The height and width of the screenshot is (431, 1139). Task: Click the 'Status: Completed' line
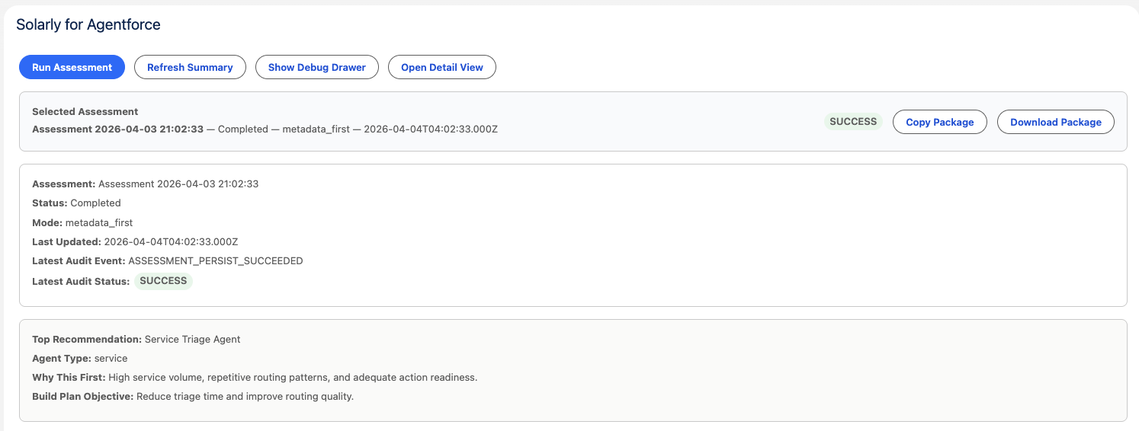[76, 203]
